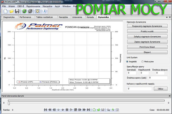This screenshot has height=114, width=172.
Task: Step forward one frame
Action: tap(80, 110)
